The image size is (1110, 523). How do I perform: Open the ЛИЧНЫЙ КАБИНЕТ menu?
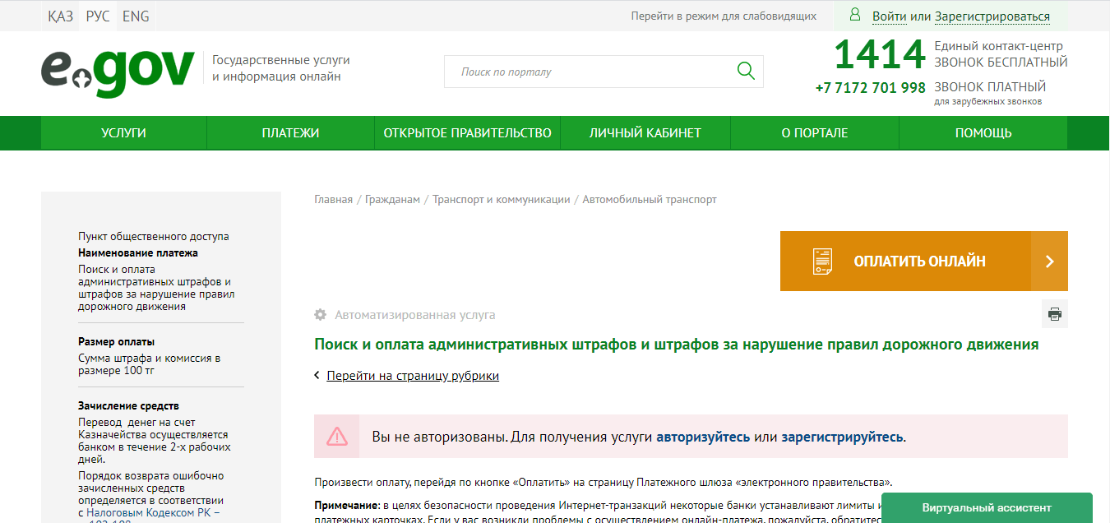point(645,133)
